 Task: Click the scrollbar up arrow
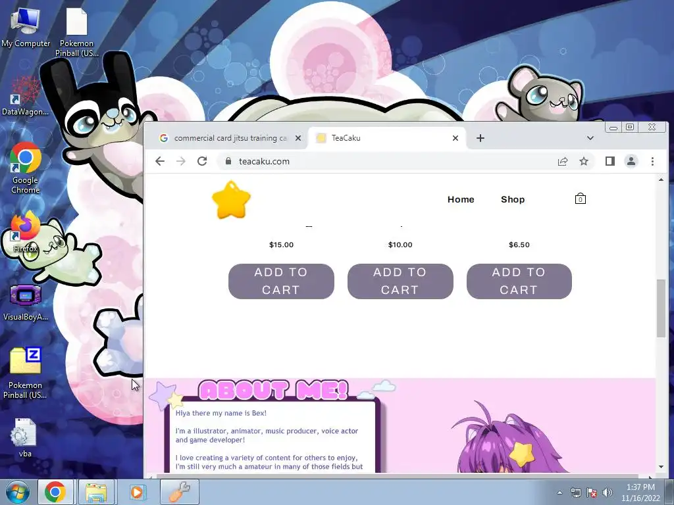tap(661, 180)
